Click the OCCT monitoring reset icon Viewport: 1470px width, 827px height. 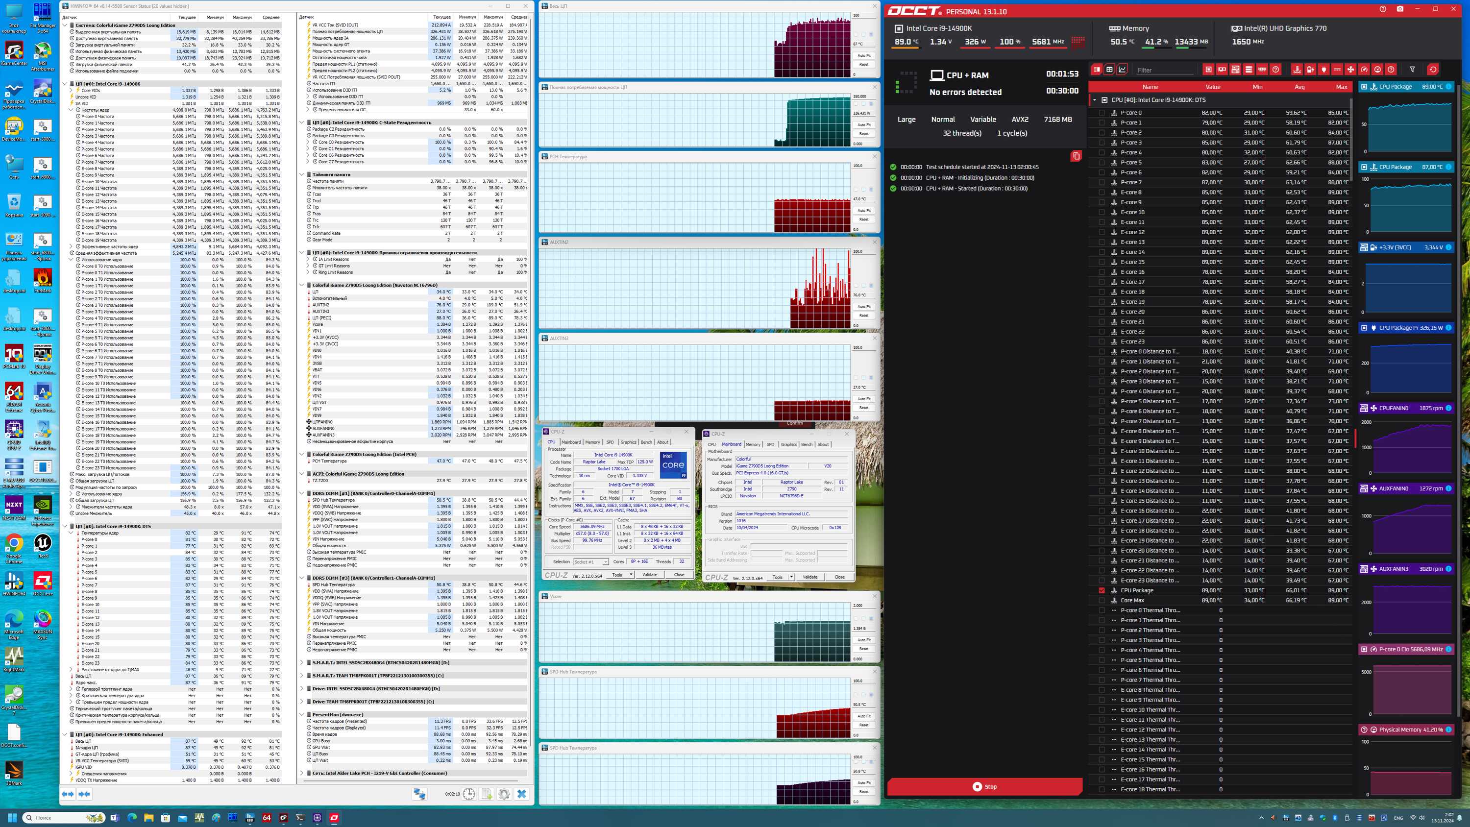pyautogui.click(x=1432, y=70)
